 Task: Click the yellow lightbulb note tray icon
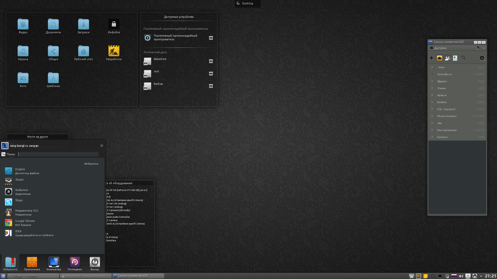(426, 276)
